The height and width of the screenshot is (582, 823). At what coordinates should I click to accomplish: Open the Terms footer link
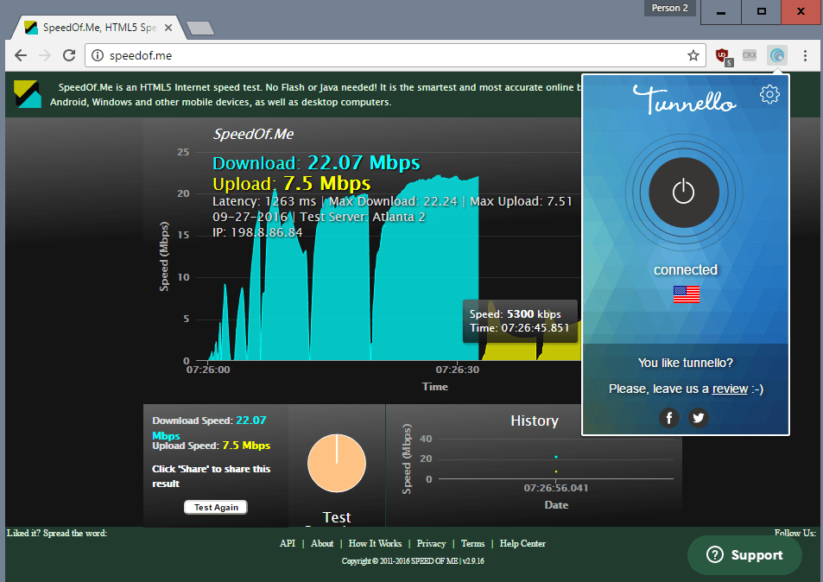point(472,544)
